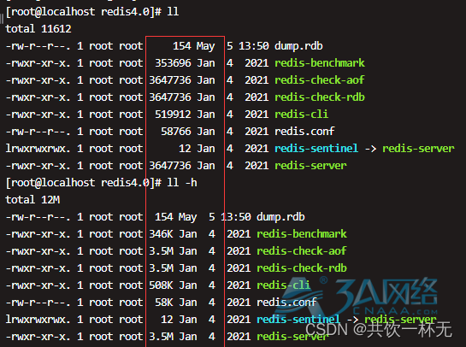The image size is (466, 347).
Task: Click the 'll -h' command text
Action: pos(182,183)
